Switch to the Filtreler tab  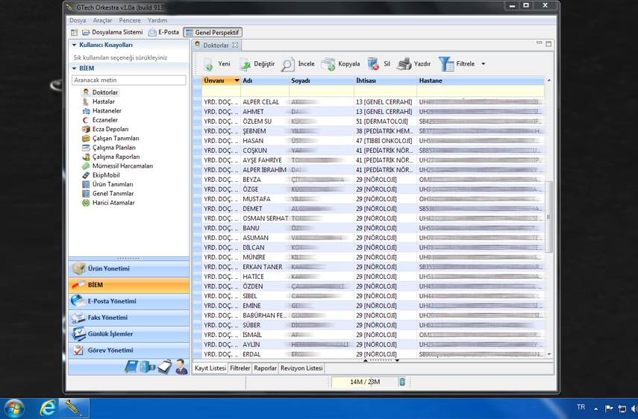(x=240, y=368)
